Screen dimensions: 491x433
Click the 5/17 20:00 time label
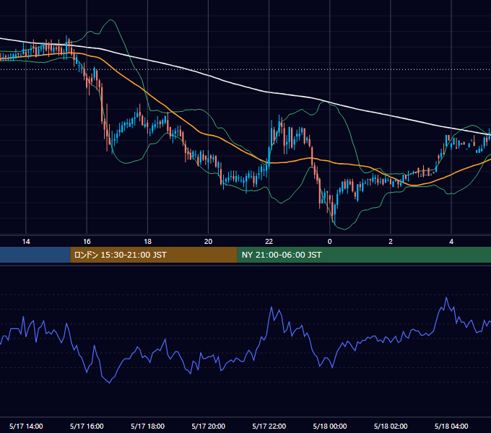[208, 426]
